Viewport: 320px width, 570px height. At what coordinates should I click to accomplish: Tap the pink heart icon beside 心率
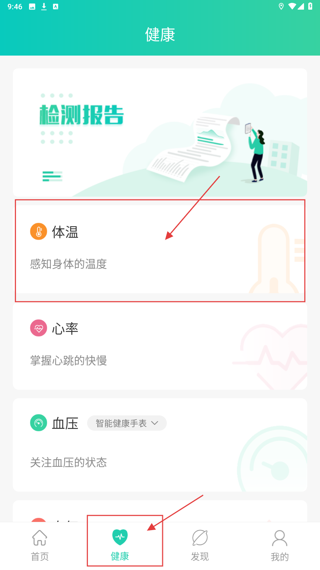39,328
